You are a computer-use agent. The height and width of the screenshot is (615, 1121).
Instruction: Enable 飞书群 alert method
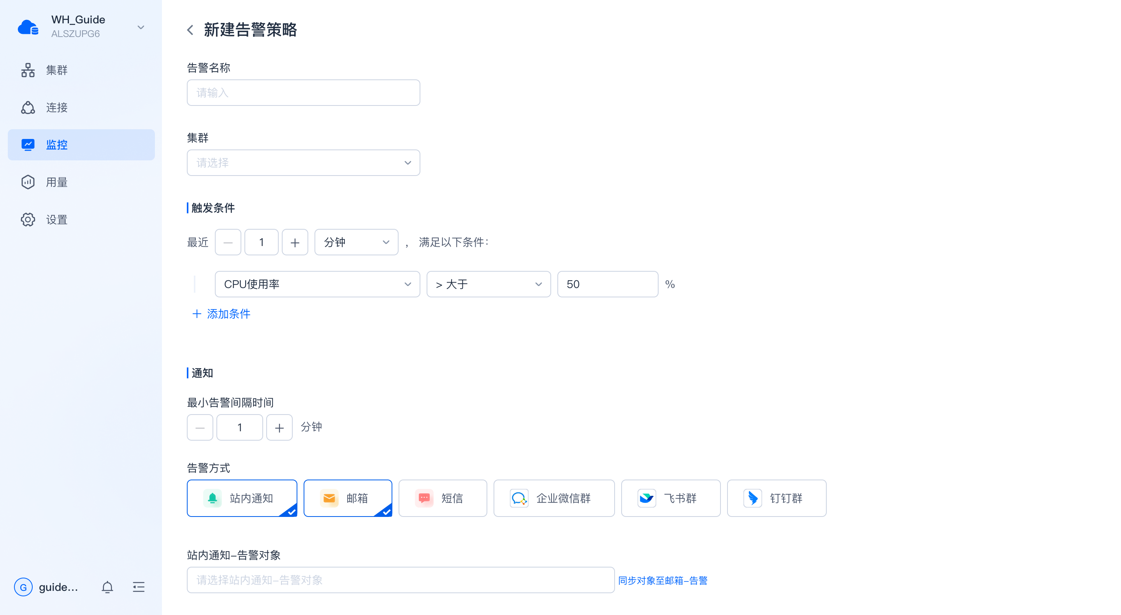click(x=671, y=498)
